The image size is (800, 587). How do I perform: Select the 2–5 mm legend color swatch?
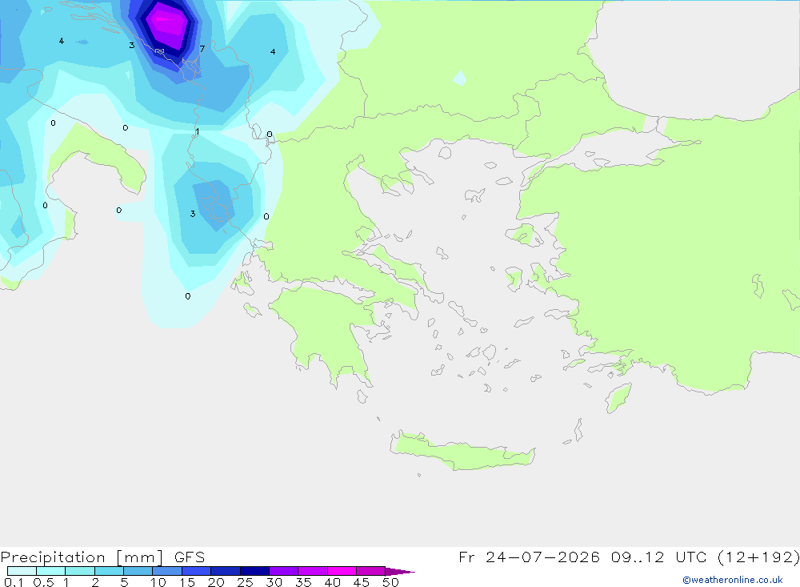(109, 571)
